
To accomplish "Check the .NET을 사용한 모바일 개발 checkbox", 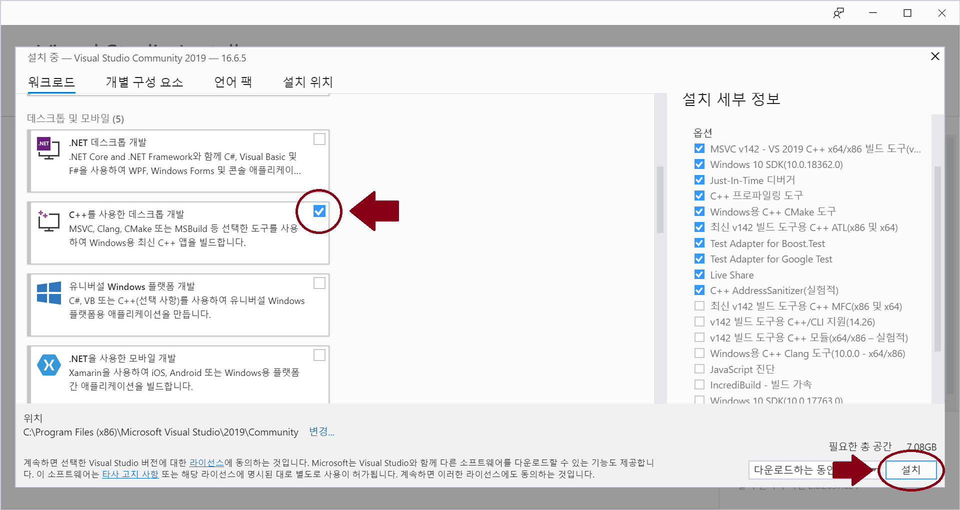I will tap(319, 355).
